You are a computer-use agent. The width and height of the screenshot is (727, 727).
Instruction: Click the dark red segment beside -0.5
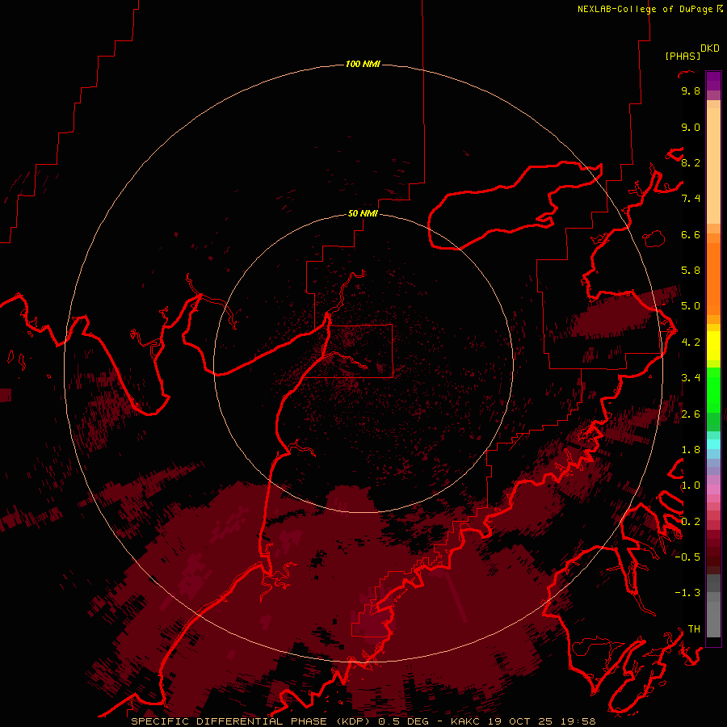(x=713, y=557)
